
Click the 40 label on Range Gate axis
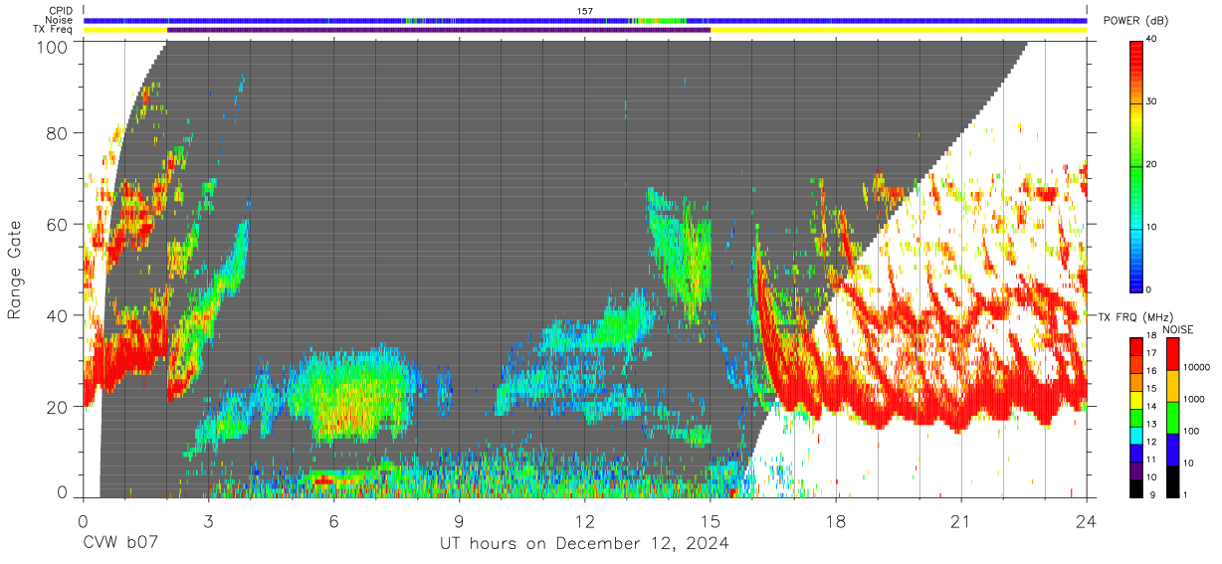click(58, 315)
